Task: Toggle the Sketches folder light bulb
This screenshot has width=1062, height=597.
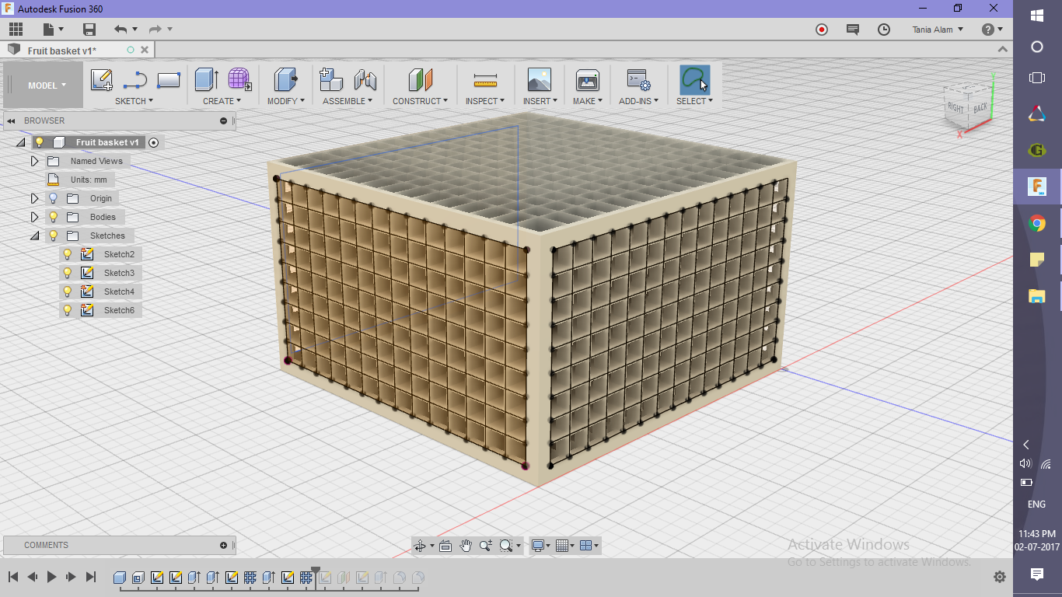Action: pos(54,236)
